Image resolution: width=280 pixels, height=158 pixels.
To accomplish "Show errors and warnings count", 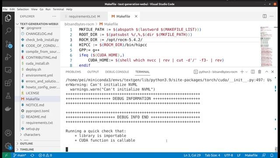I will (x=45, y=155).
